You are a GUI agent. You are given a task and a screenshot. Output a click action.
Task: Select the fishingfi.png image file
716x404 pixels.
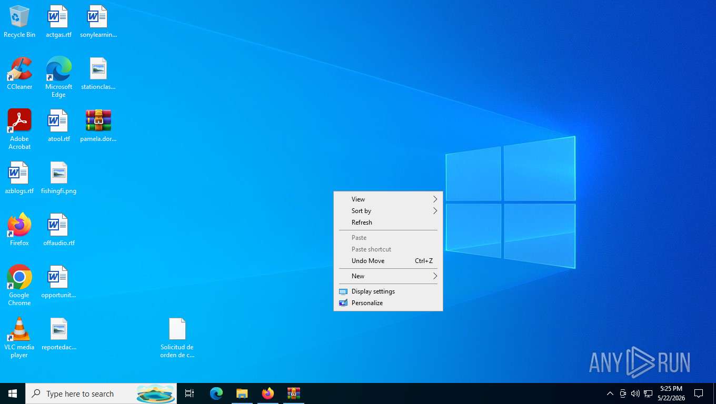click(58, 178)
